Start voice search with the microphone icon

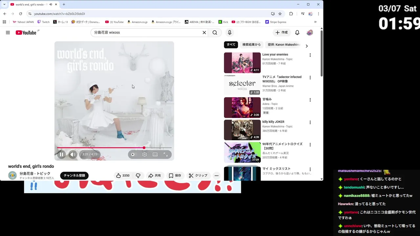pos(230,32)
